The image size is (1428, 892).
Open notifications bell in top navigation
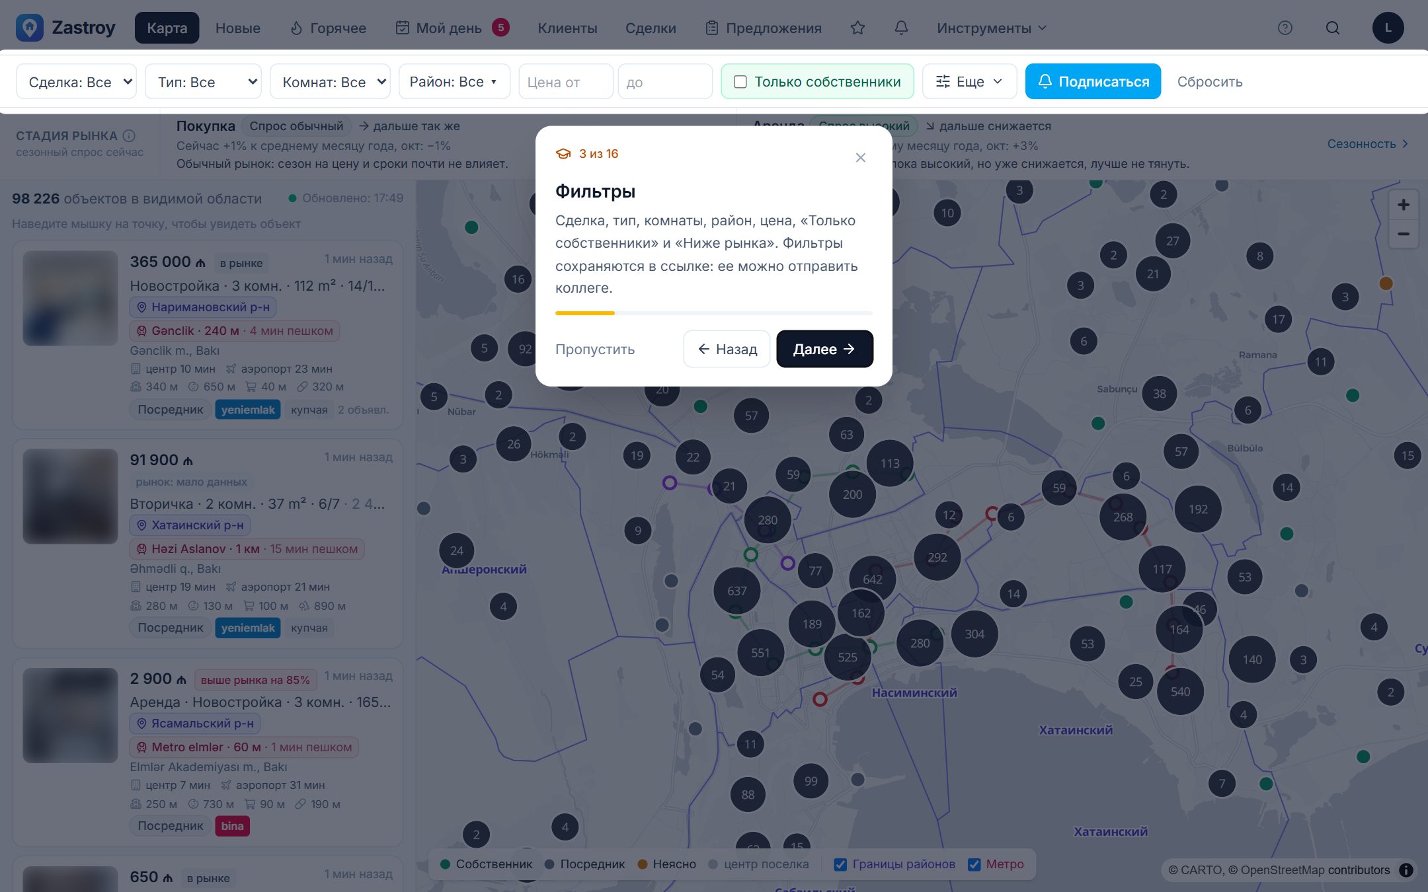click(x=901, y=28)
